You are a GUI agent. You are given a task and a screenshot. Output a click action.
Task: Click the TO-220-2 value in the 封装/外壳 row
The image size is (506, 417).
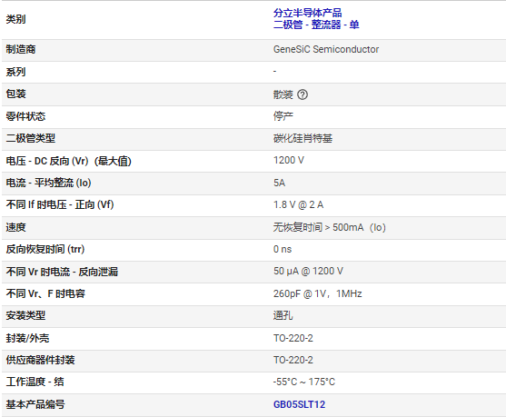[x=293, y=338]
